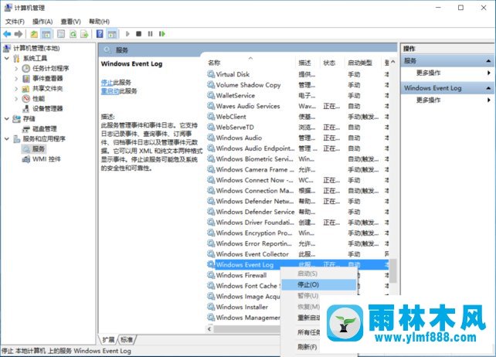Open the 文件(F) menu
The width and height of the screenshot is (496, 357).
15,22
